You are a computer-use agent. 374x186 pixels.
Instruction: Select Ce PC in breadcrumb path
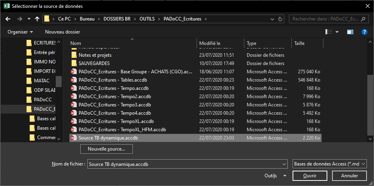tap(64, 19)
